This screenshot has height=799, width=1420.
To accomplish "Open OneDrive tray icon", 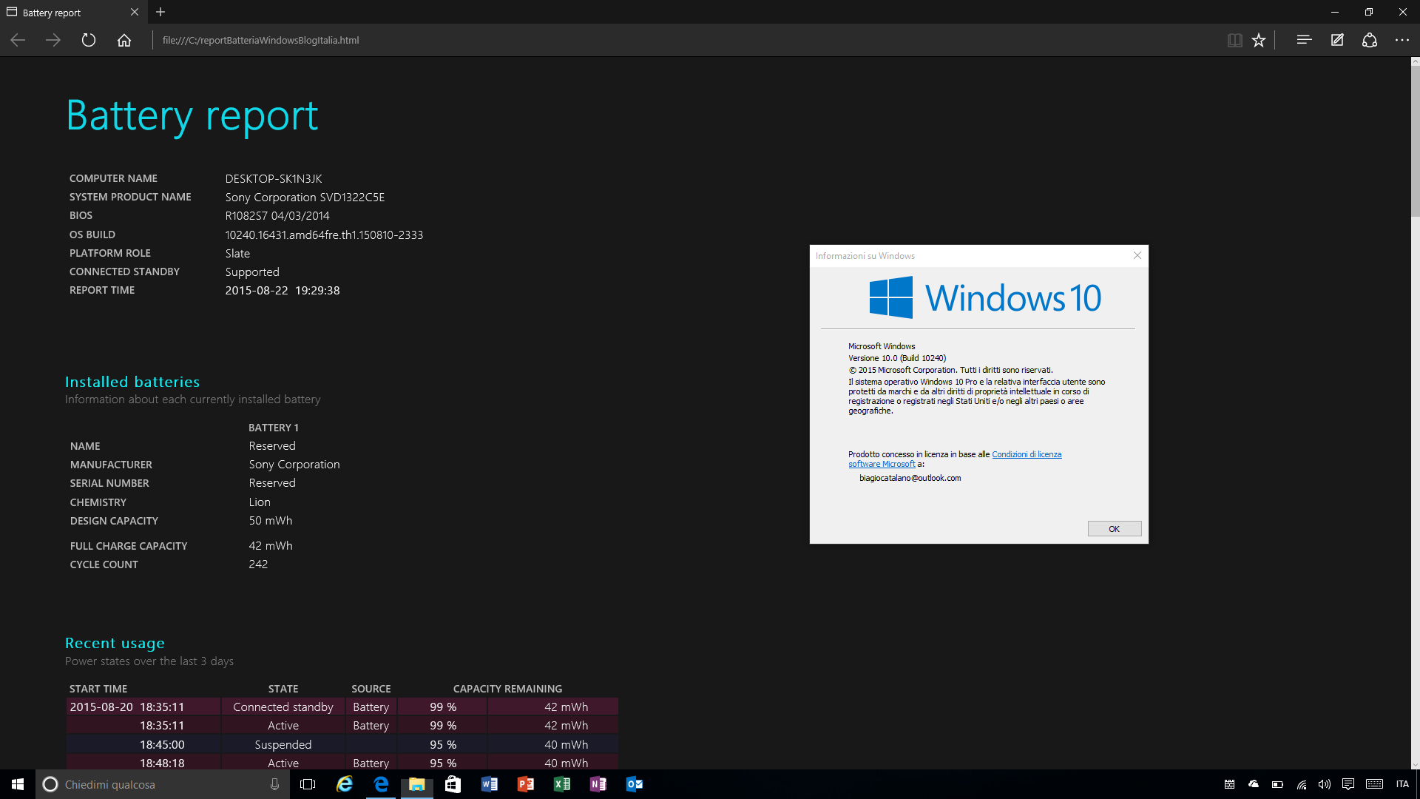I will [1254, 784].
